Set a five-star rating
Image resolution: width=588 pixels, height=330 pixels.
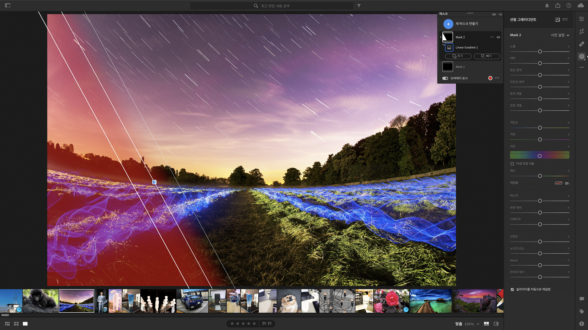(x=254, y=324)
